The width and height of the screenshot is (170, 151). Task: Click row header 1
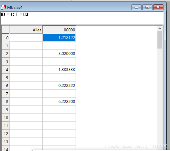click(x=6, y=46)
